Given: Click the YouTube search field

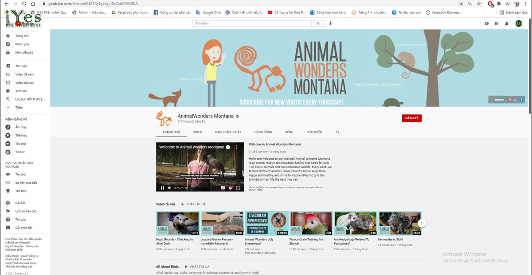Looking at the screenshot, I should (252, 23).
